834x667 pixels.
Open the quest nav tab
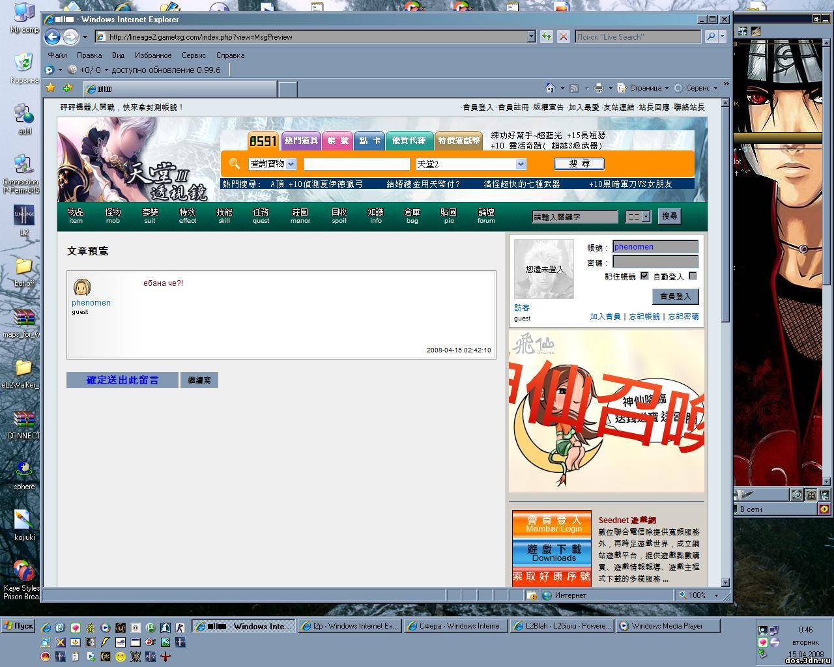tap(261, 216)
